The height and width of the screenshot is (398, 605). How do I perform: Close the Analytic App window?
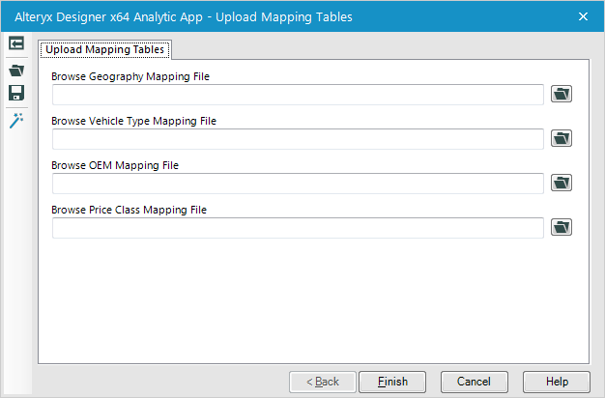tap(583, 16)
